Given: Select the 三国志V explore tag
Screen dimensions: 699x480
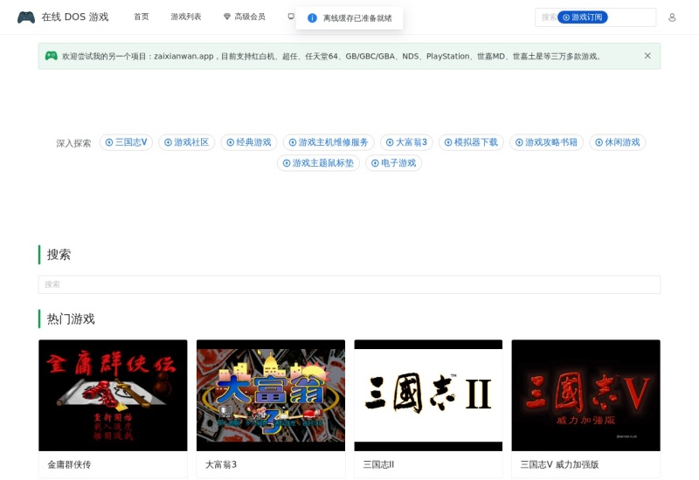Looking at the screenshot, I should 126,142.
